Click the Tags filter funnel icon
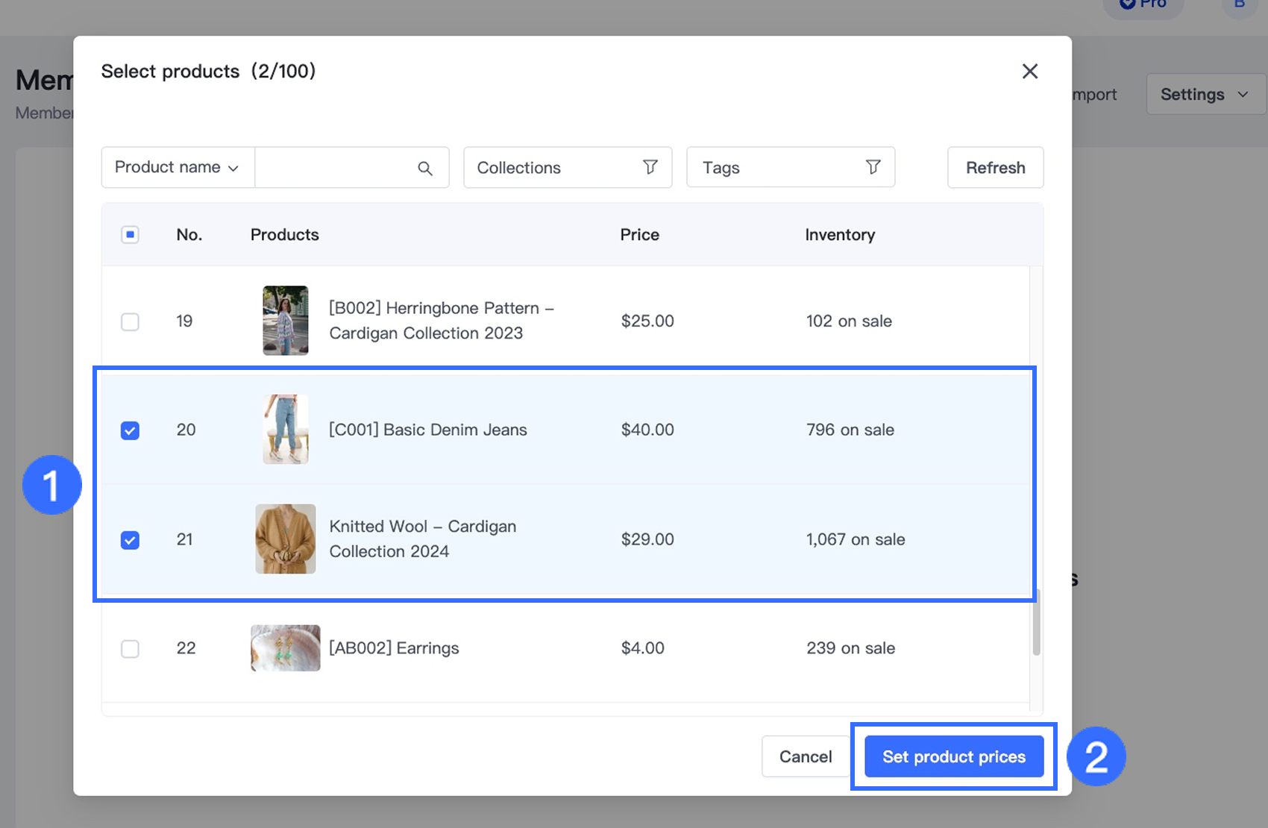Screen dimensions: 1268x828 tap(873, 167)
